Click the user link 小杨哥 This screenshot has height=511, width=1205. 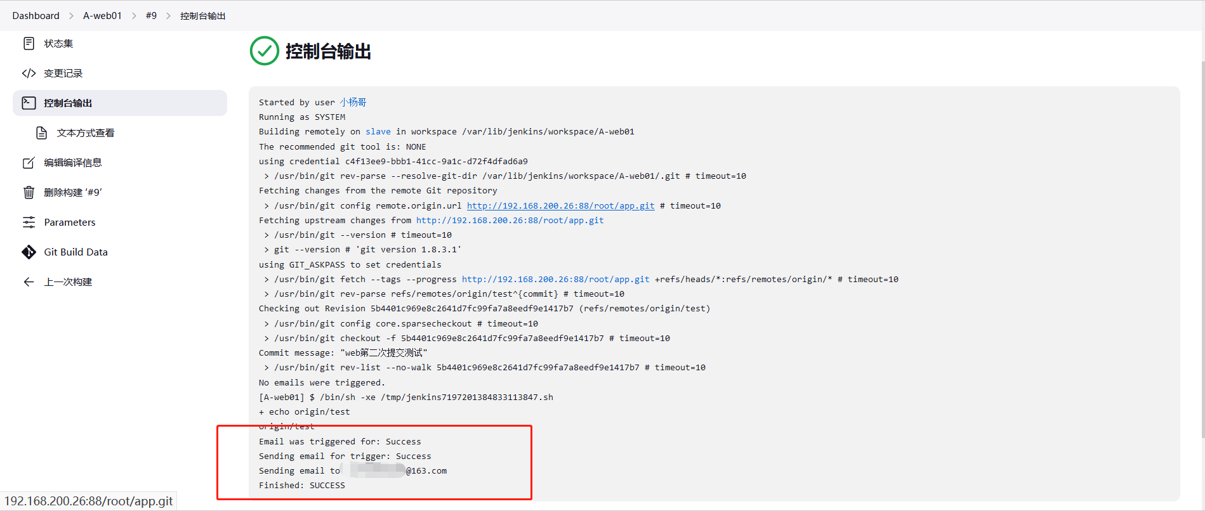353,102
